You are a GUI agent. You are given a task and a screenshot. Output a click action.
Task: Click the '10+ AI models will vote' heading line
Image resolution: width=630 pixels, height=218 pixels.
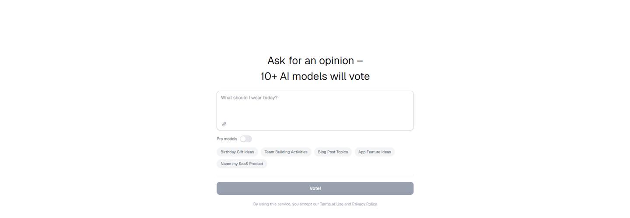point(315,76)
